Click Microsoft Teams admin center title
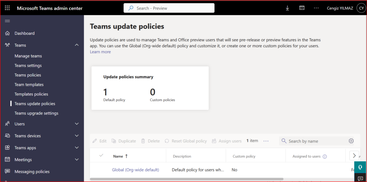Image resolution: width=367 pixels, height=182 pixels. (49, 8)
